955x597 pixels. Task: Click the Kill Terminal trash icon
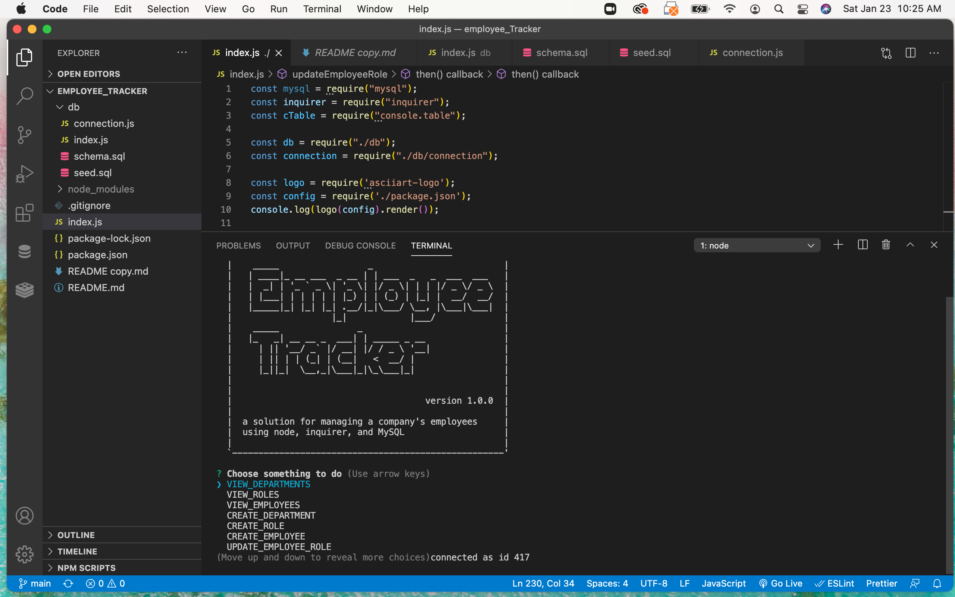point(886,245)
